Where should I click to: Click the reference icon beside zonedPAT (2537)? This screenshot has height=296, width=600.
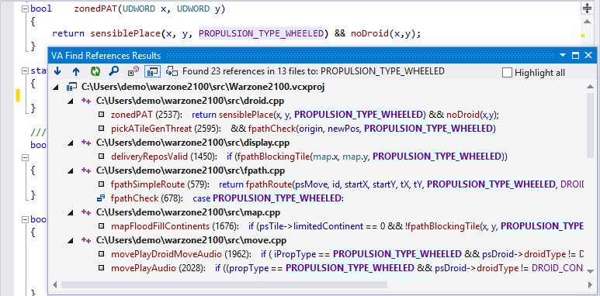click(x=102, y=115)
